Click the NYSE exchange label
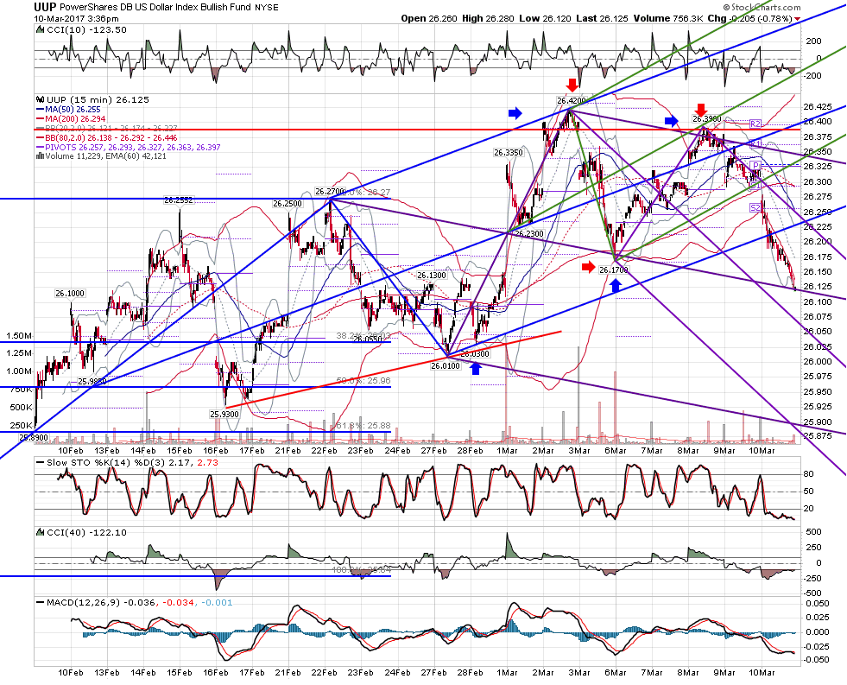Viewport: 847px width, 685px height. [x=267, y=8]
